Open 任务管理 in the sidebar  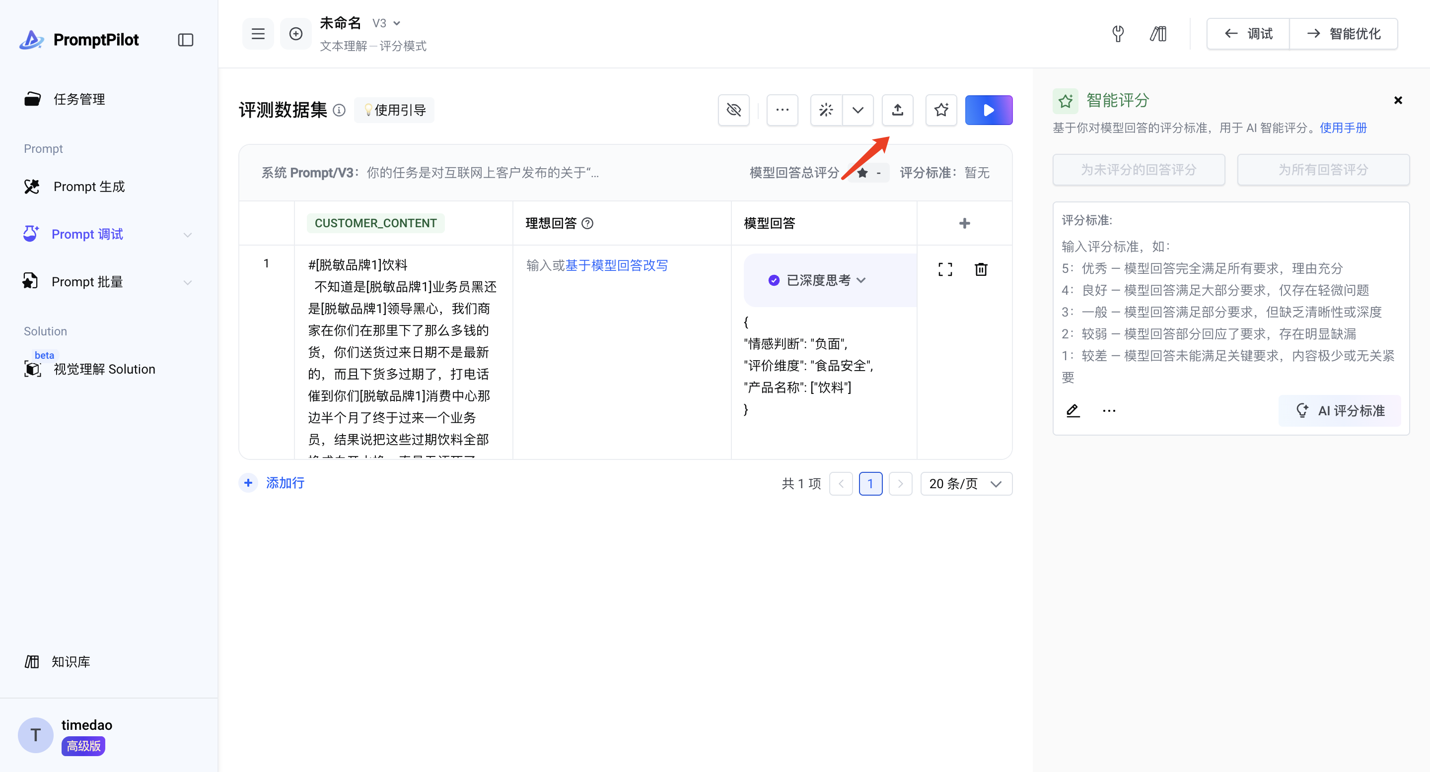pyautogui.click(x=79, y=99)
